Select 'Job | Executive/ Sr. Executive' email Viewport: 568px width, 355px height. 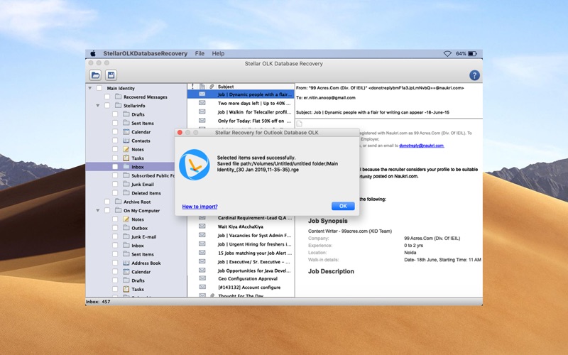(241, 261)
